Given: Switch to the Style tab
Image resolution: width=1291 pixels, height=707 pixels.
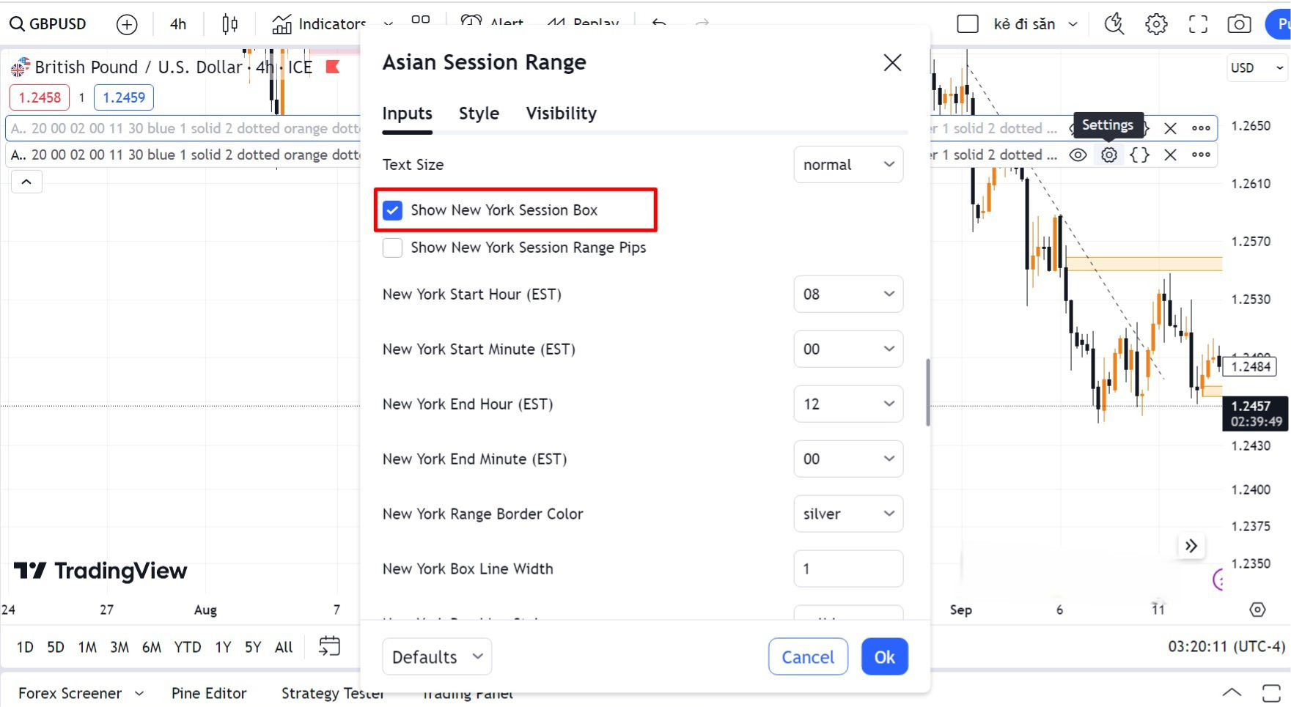Looking at the screenshot, I should click(x=479, y=114).
